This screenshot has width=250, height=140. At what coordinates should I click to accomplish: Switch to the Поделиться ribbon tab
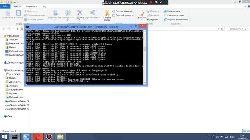click(x=32, y=7)
